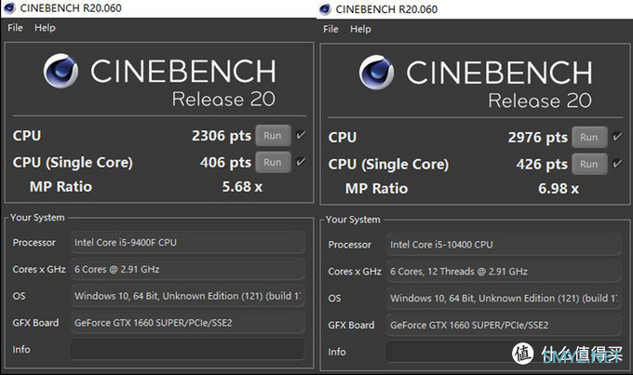The image size is (633, 375).
Task: Click the Cinebench sphere logo in right window
Action: click(377, 73)
